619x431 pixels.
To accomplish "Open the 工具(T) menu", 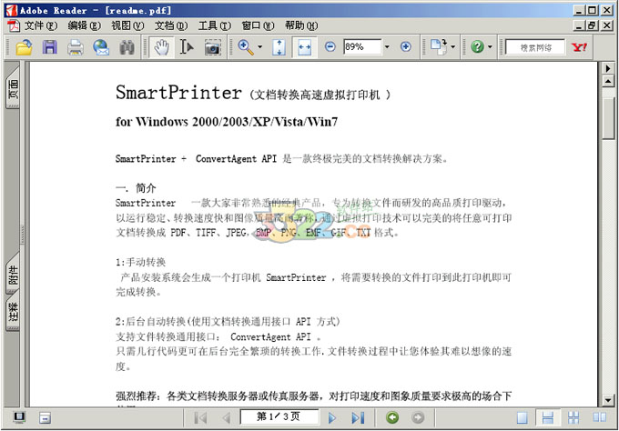I will point(214,25).
